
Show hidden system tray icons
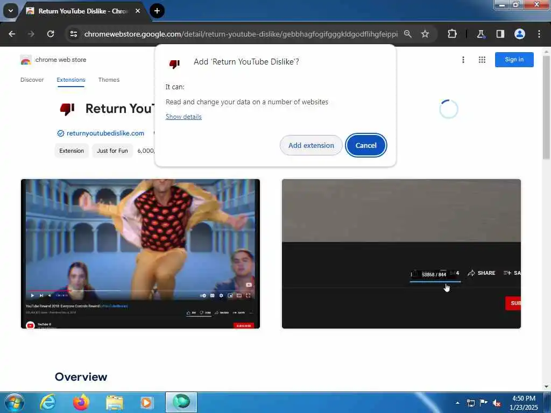tap(457, 403)
